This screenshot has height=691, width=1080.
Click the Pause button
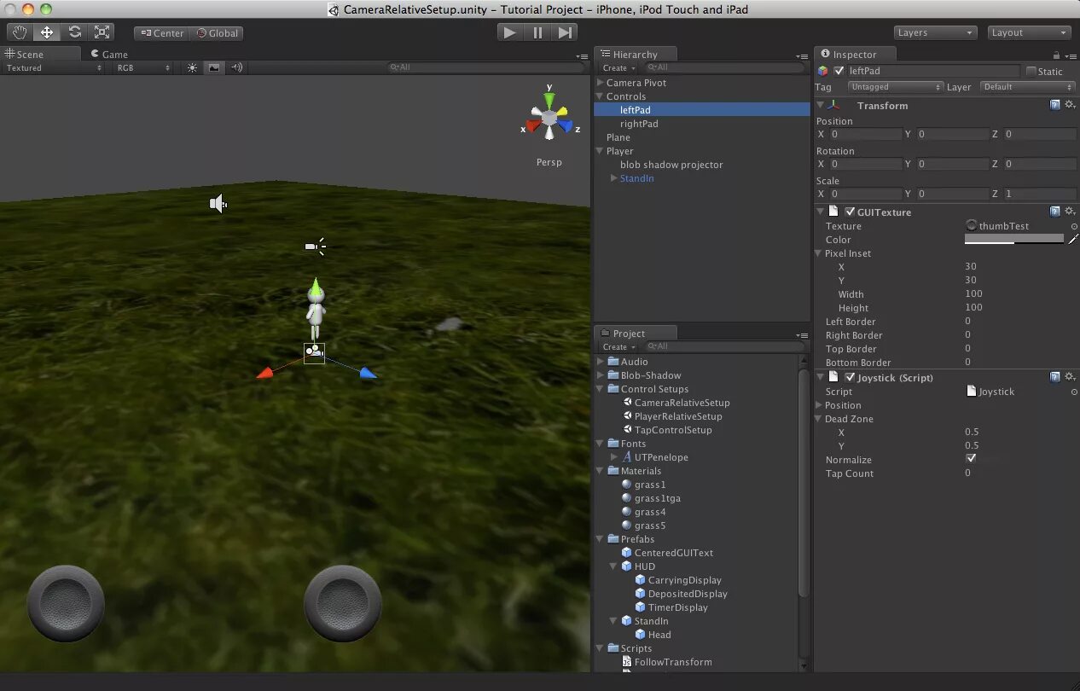[x=537, y=32]
